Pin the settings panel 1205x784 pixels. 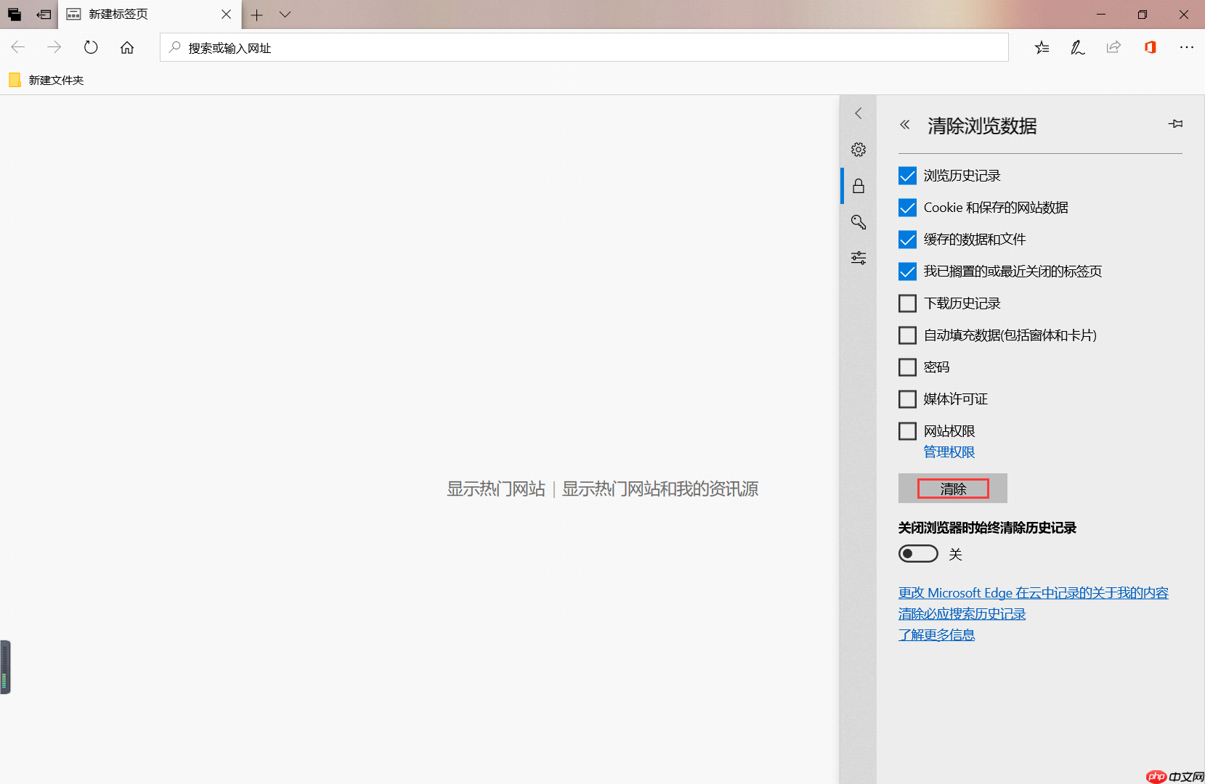(1175, 124)
